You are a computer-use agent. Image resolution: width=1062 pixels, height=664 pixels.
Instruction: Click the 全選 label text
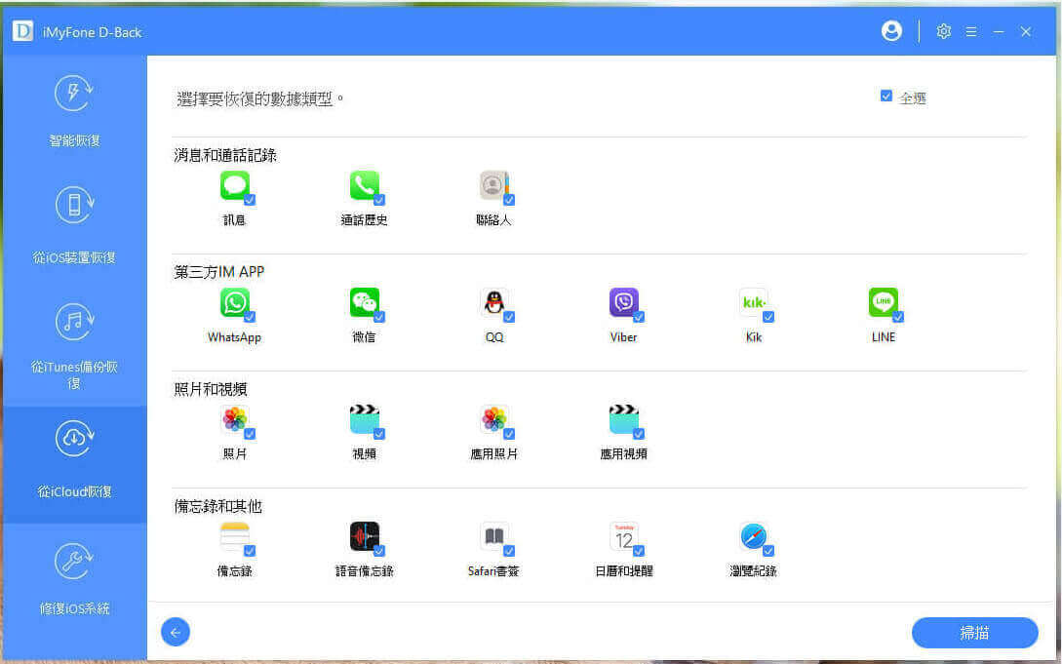coord(913,98)
